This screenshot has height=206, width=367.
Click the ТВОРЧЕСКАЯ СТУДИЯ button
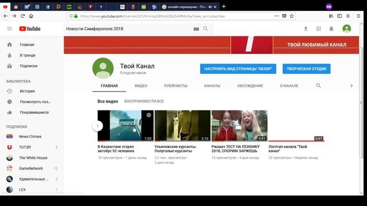(306, 69)
